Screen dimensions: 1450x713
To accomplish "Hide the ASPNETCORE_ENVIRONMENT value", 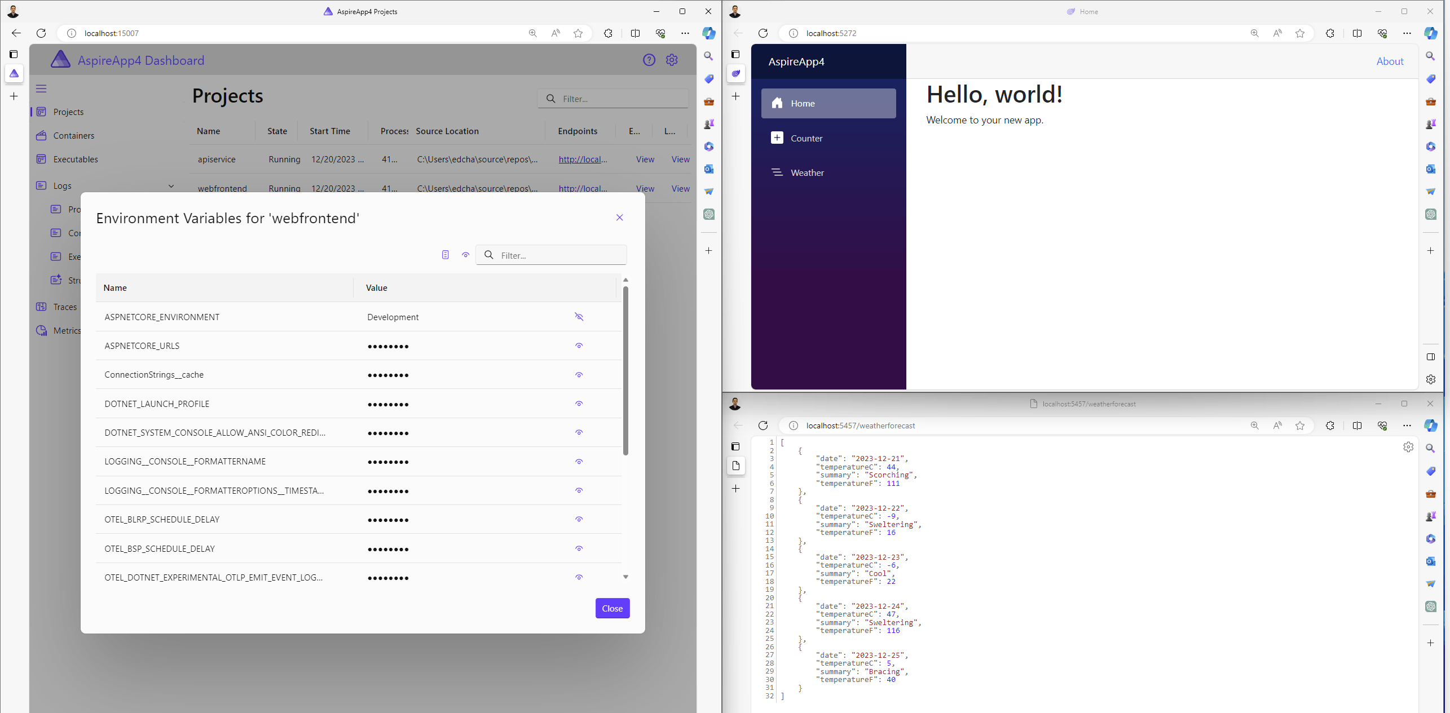I will click(x=579, y=317).
